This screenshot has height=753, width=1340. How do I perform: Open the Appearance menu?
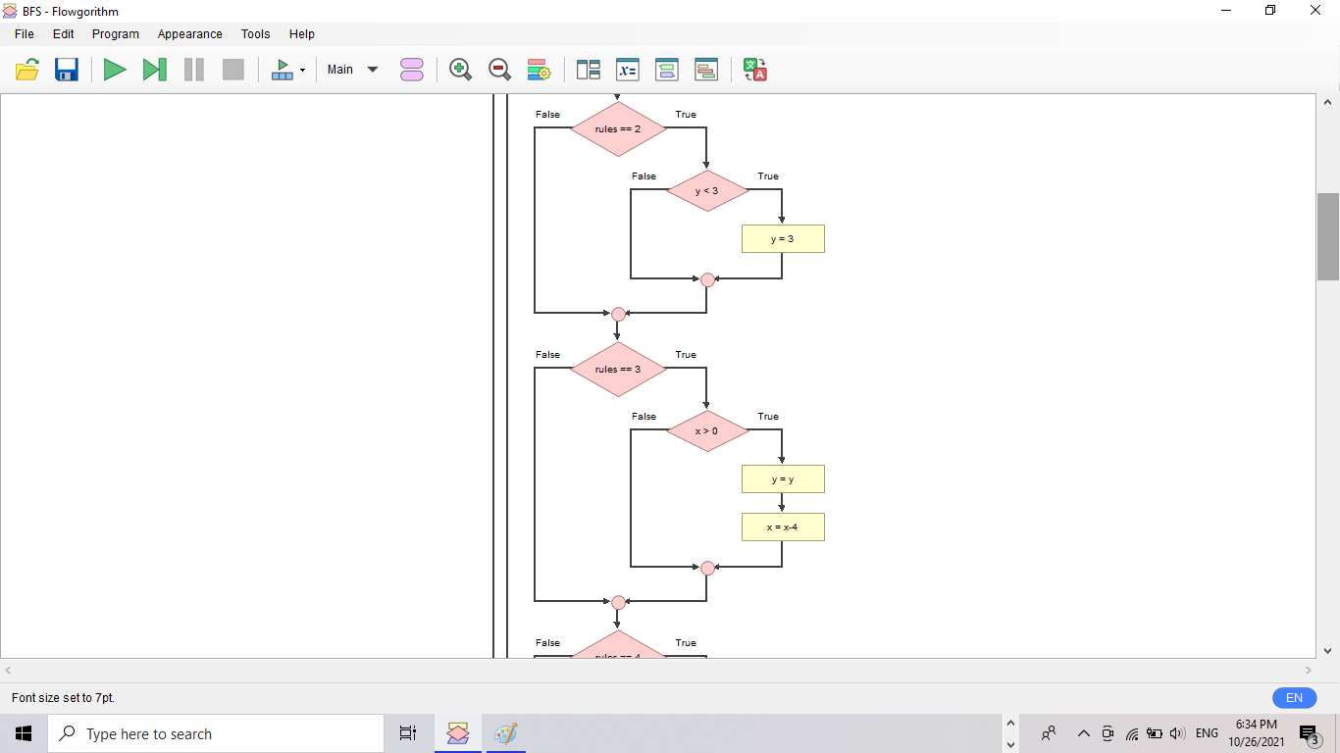click(190, 33)
